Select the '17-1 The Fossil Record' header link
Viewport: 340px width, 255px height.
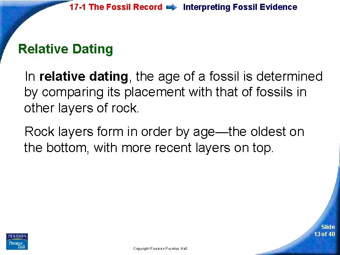tap(116, 7)
